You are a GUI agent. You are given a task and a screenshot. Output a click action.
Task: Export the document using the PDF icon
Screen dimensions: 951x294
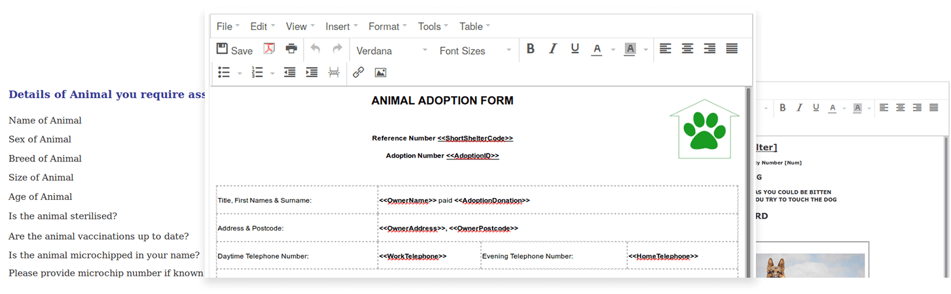point(270,49)
